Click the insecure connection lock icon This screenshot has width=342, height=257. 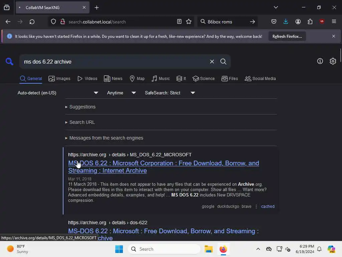[x=62, y=22]
